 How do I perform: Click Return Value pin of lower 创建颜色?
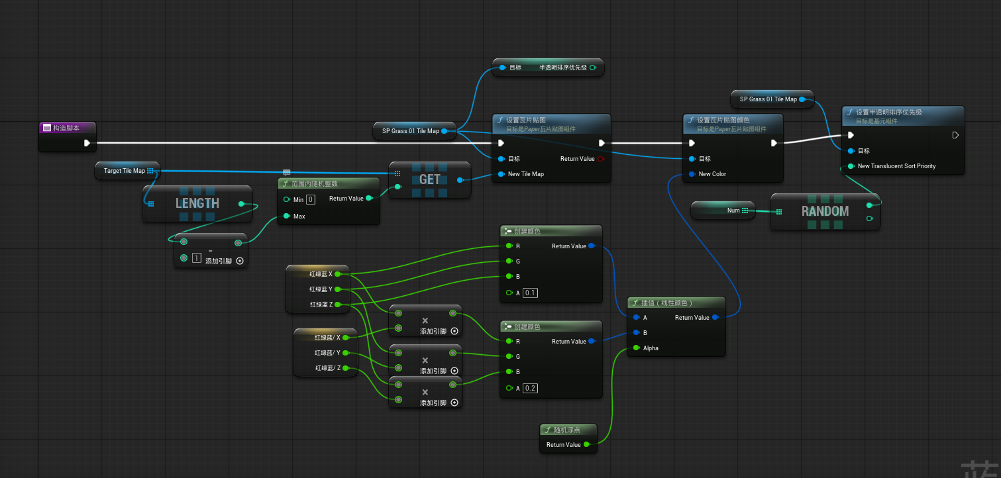tap(592, 342)
